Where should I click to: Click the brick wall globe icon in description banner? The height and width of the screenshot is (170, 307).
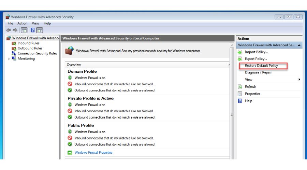[69, 51]
